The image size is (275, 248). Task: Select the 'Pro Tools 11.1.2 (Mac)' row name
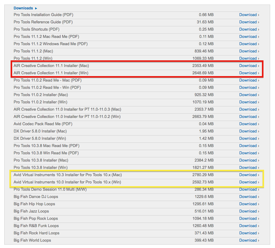click(33, 51)
